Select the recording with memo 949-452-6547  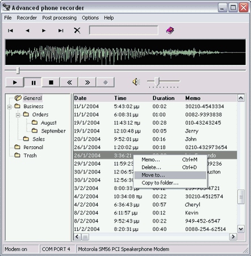coord(155,221)
